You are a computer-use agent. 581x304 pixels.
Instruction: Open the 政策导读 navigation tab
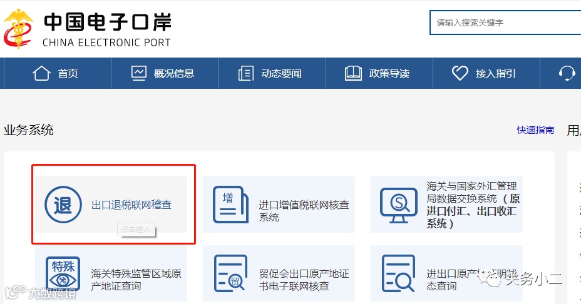[x=379, y=73]
